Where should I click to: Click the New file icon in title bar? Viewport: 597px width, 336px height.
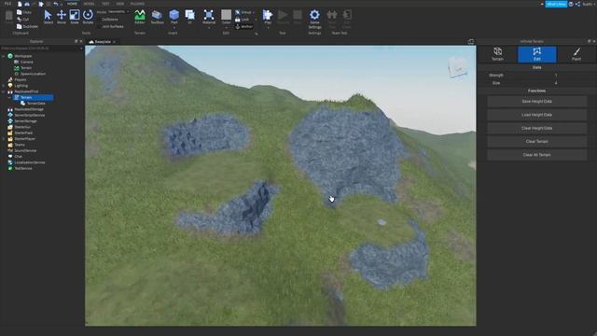20,4
